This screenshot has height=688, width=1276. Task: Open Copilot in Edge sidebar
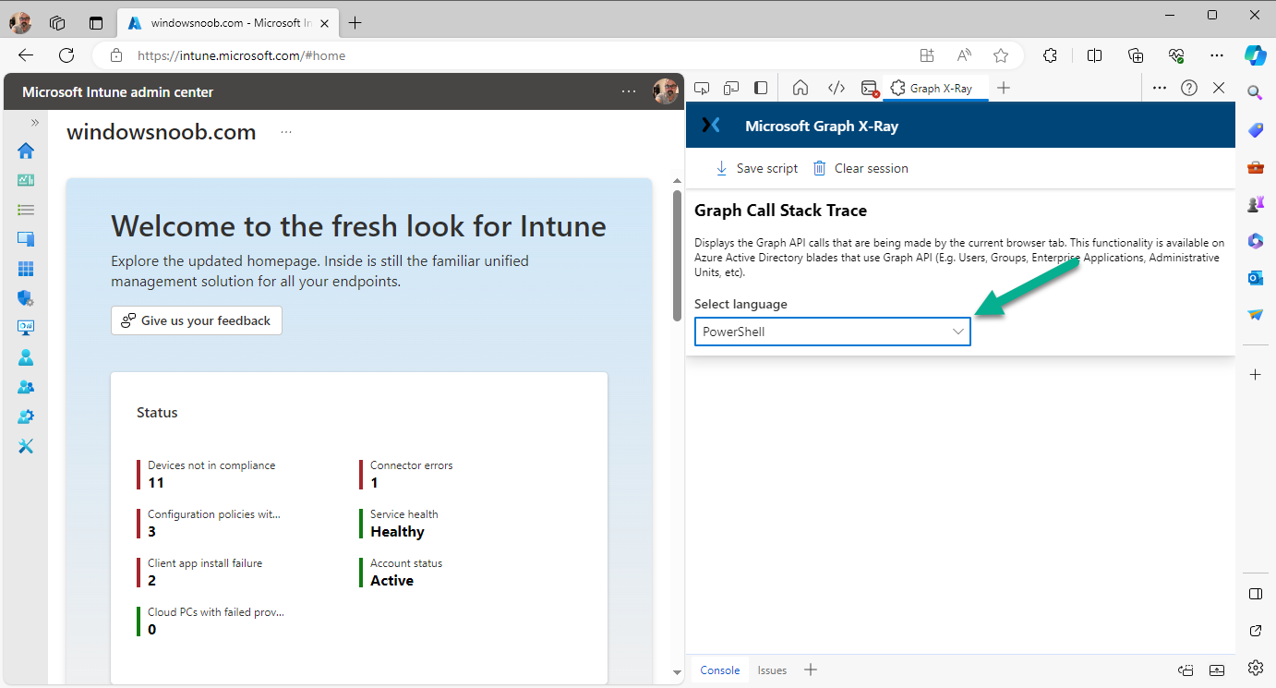pyautogui.click(x=1256, y=55)
